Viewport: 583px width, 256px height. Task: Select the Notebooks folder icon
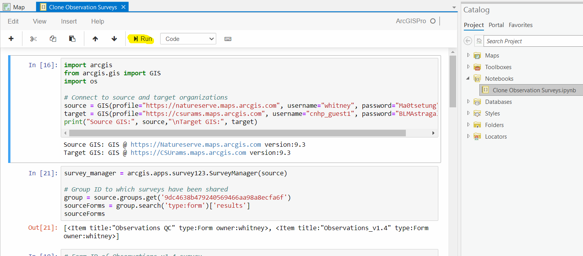click(477, 79)
